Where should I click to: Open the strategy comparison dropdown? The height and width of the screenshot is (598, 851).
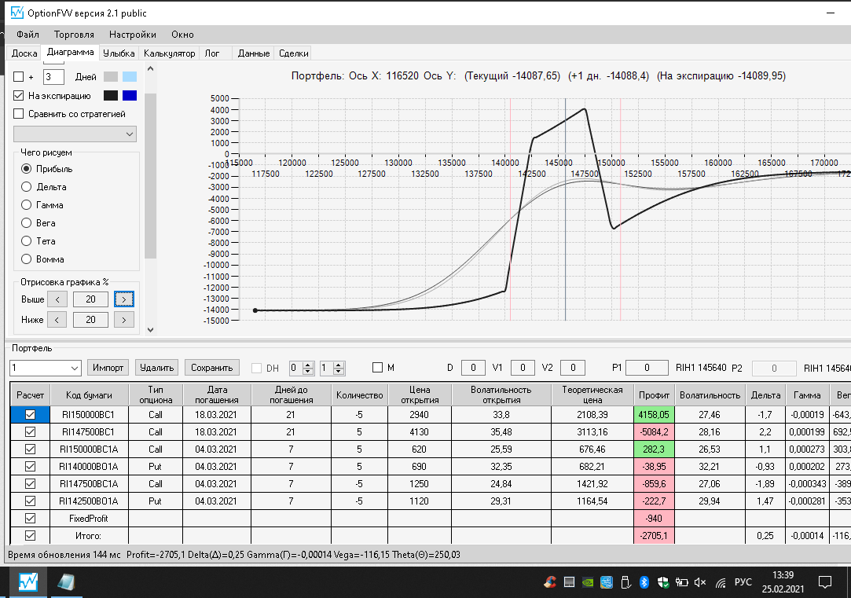point(75,134)
